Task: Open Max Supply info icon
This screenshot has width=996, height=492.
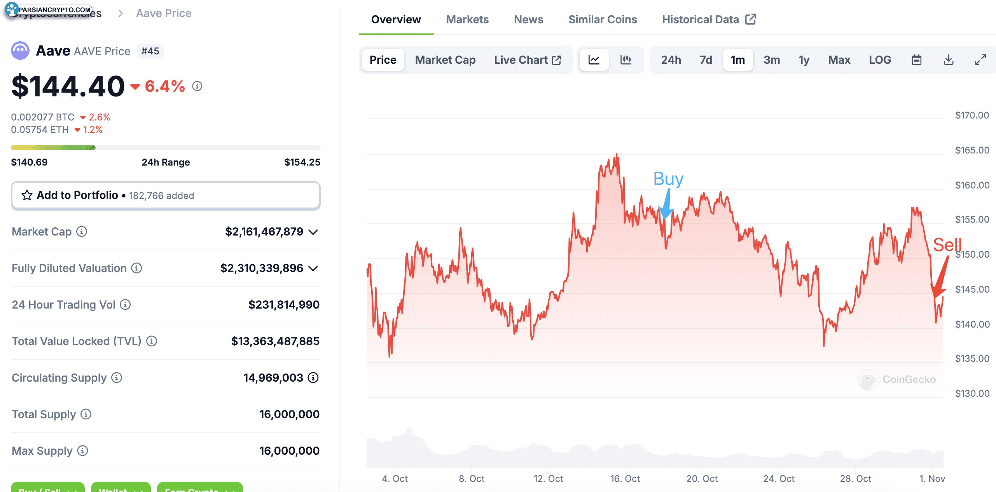Action: pos(82,451)
